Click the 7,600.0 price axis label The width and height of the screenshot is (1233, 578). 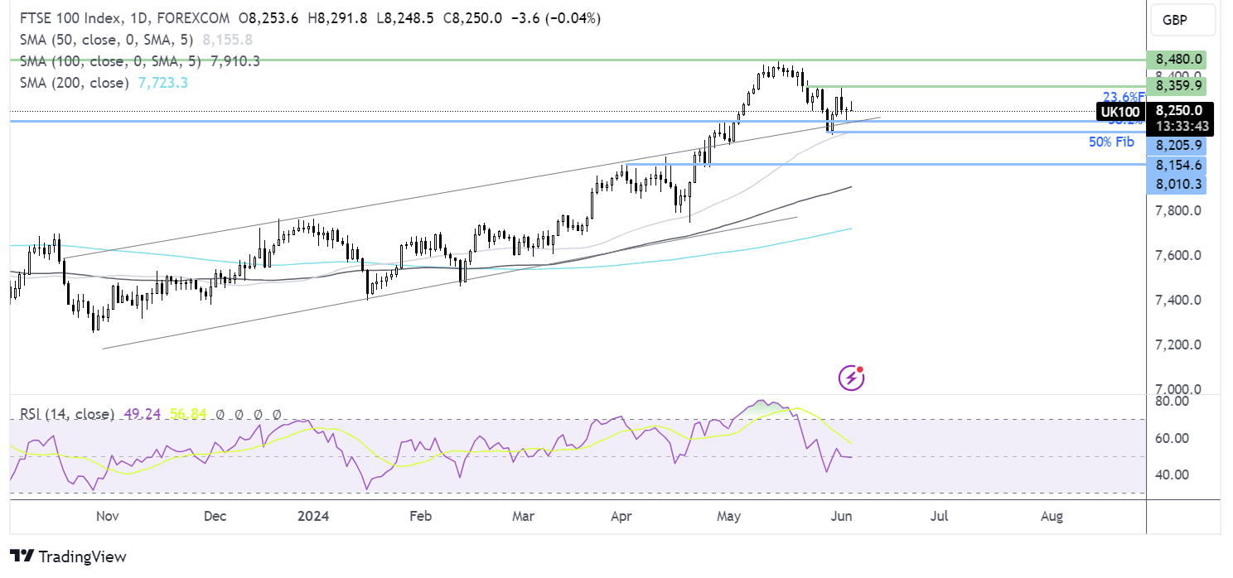click(1179, 255)
